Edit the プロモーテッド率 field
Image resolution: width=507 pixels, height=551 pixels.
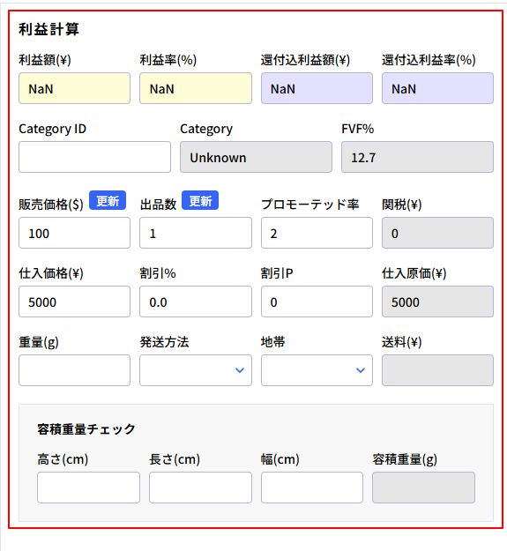pyautogui.click(x=317, y=233)
